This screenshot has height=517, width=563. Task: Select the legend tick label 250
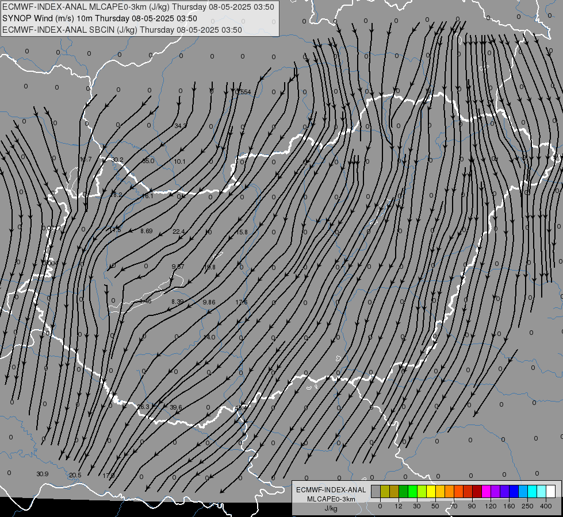pos(527,506)
